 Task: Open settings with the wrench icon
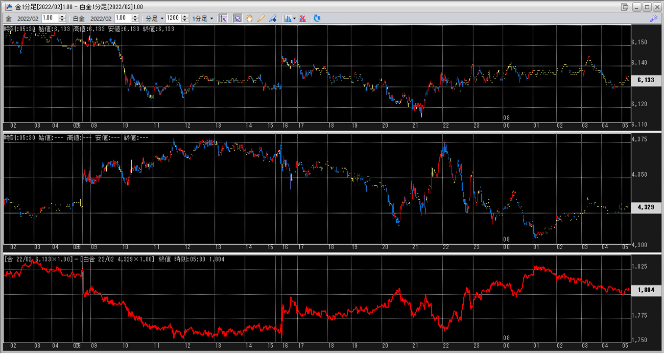(x=653, y=18)
